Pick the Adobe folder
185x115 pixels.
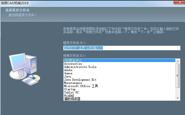point(119,70)
